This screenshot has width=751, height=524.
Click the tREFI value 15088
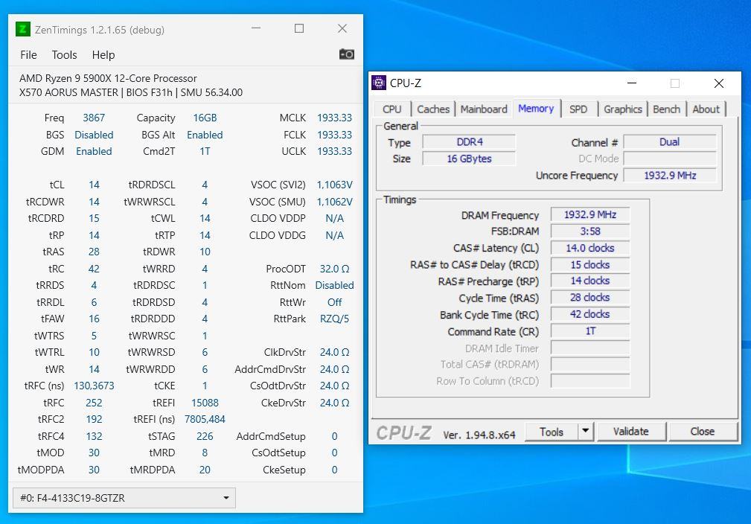click(x=205, y=403)
